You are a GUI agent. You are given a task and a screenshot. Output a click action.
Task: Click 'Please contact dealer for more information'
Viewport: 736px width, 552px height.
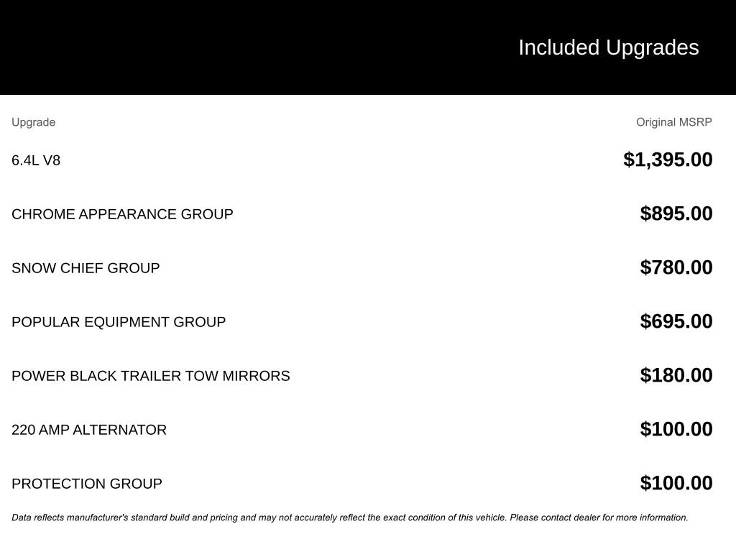pyautogui.click(x=599, y=517)
